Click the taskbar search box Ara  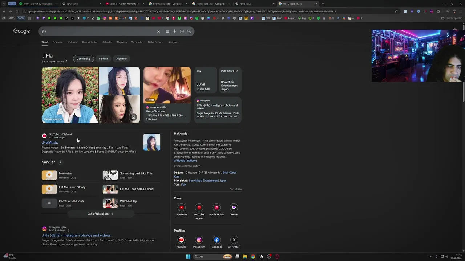click(213, 257)
